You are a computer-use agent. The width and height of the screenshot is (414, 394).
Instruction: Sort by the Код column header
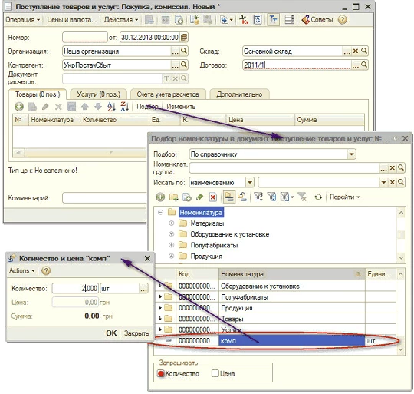pos(197,274)
